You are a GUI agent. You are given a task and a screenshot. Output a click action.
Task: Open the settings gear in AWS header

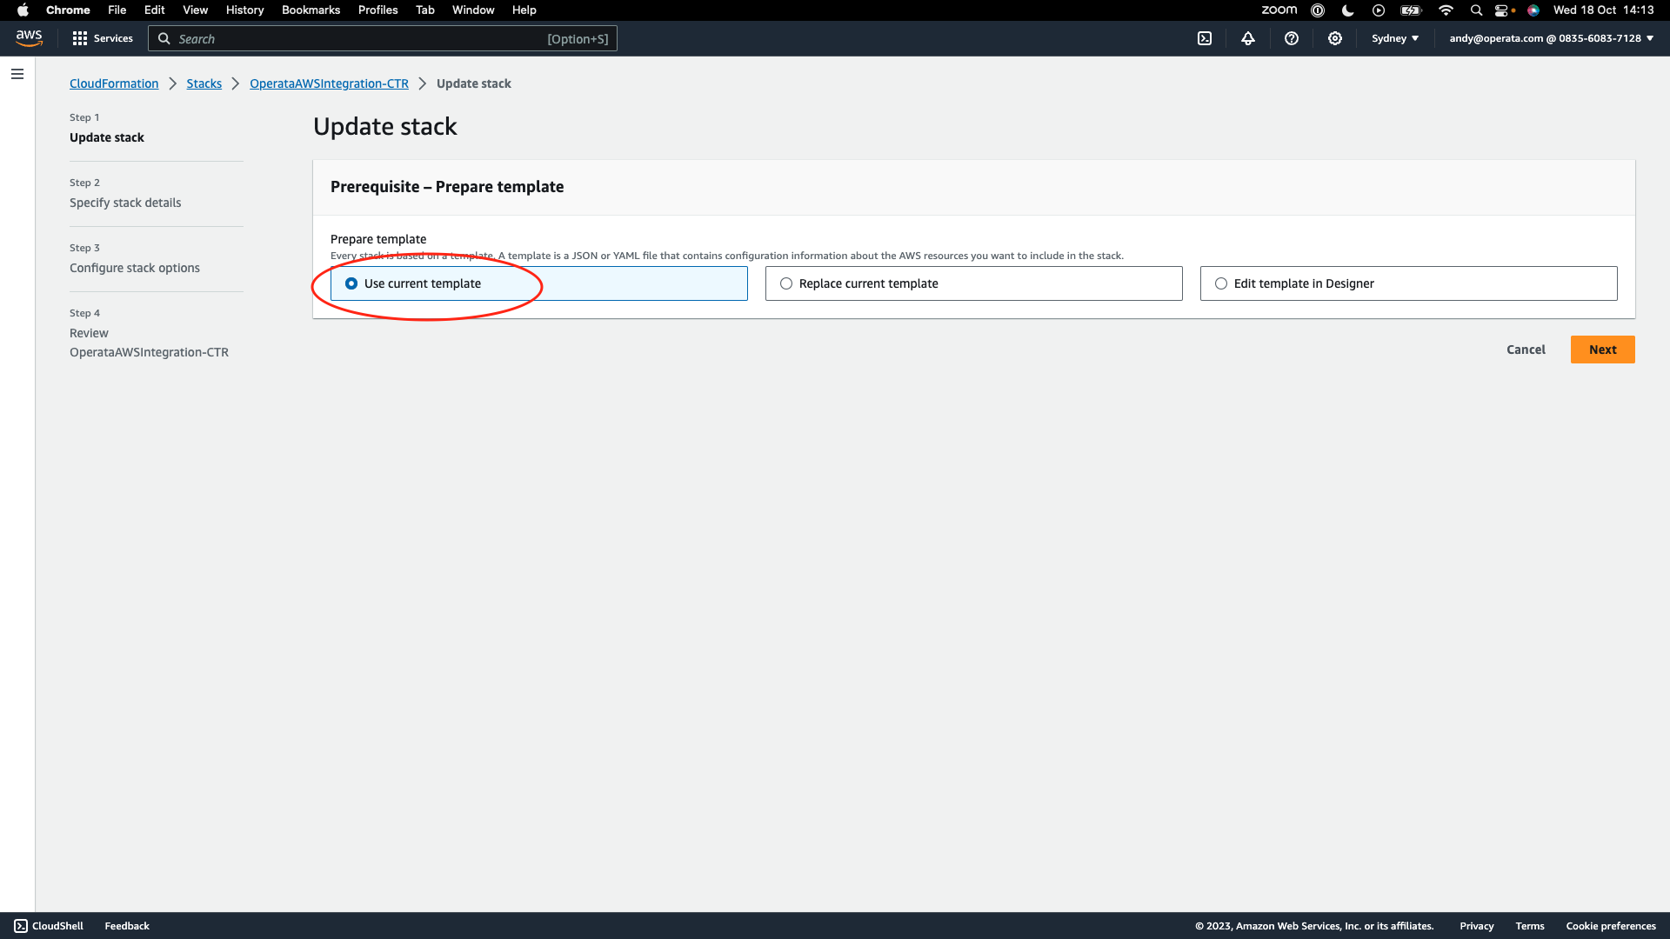click(x=1335, y=38)
